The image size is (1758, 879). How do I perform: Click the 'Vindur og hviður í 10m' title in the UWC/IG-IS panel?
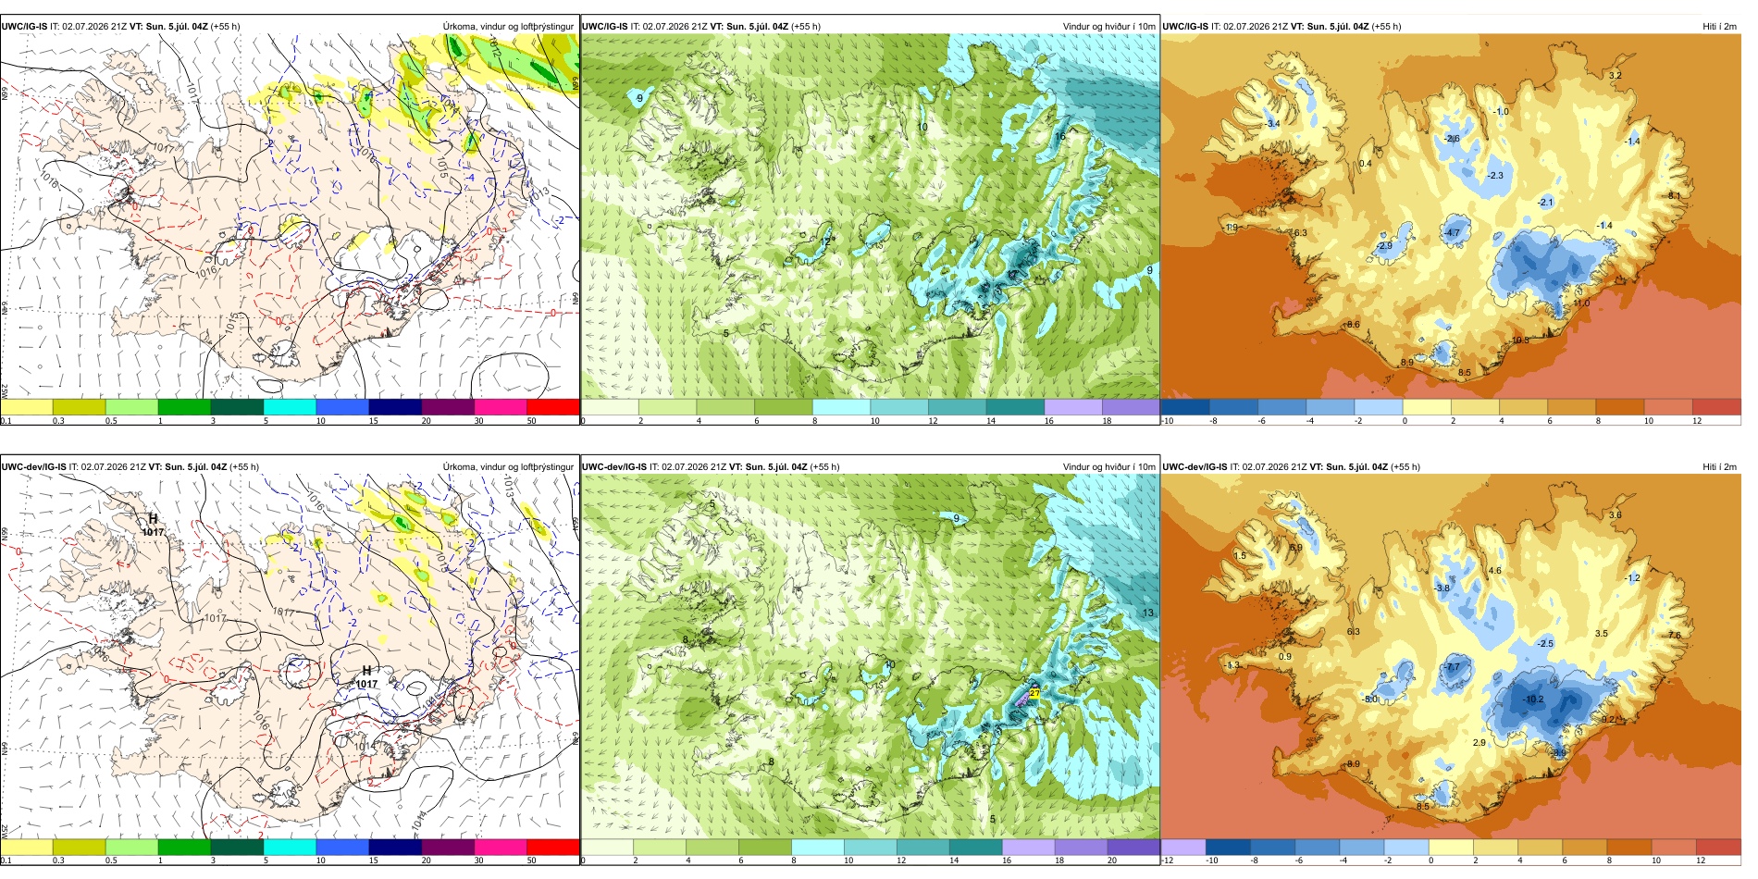[x=1108, y=27]
